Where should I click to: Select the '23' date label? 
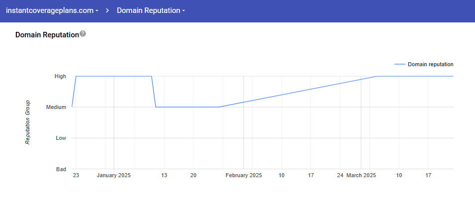[x=76, y=176]
